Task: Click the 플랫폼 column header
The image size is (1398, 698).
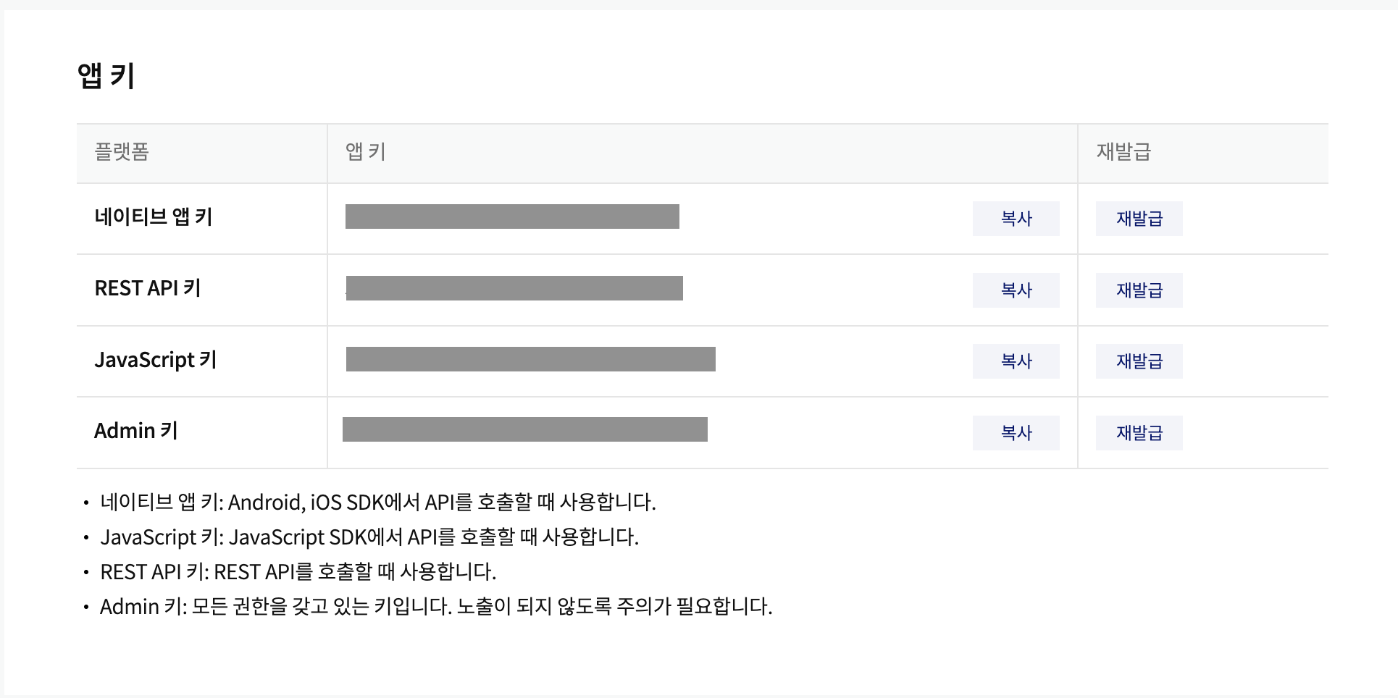Action: click(x=122, y=152)
